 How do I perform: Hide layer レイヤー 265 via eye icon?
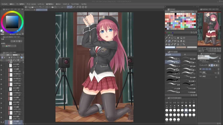1,113
